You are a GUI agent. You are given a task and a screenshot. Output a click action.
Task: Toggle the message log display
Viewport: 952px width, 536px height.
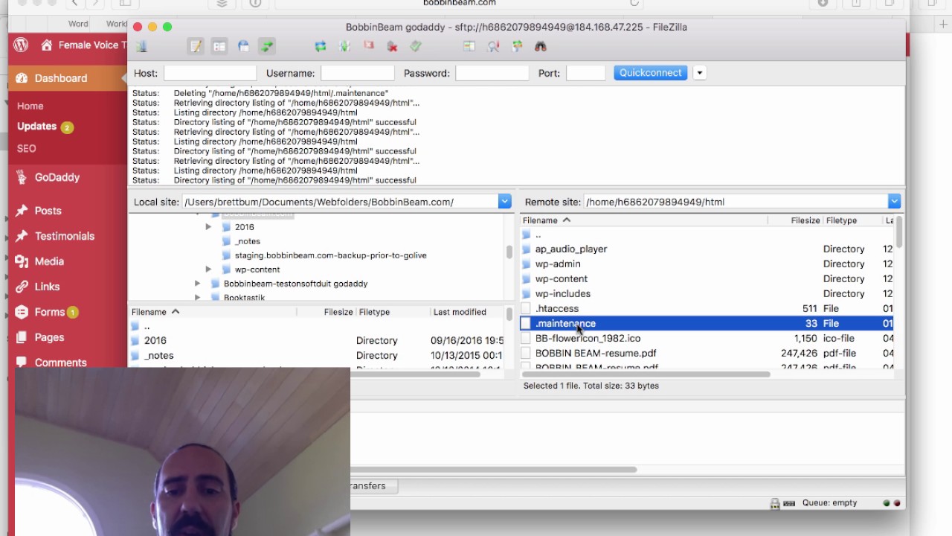coord(196,46)
